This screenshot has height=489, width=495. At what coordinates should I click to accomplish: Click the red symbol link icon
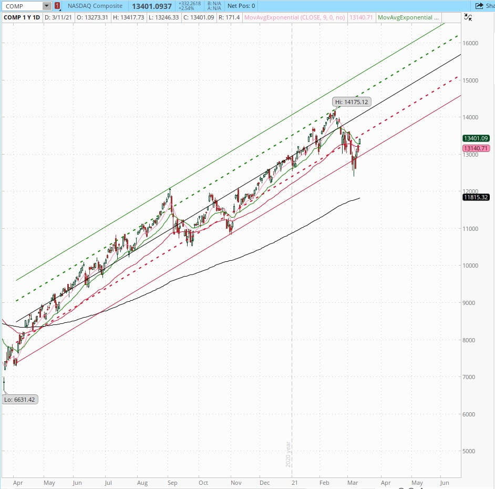[x=57, y=6]
